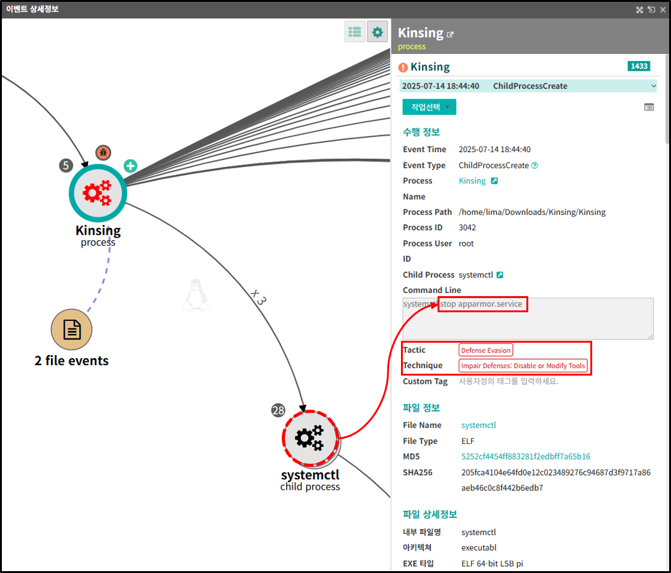Open graph settings gear icon

click(x=377, y=32)
